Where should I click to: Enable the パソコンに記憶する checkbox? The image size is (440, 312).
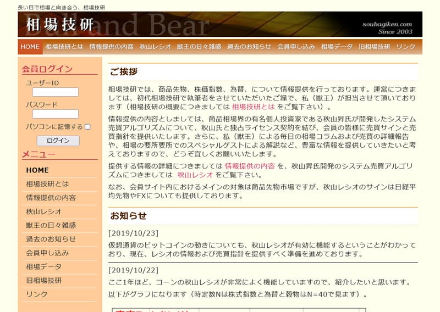coord(87,127)
